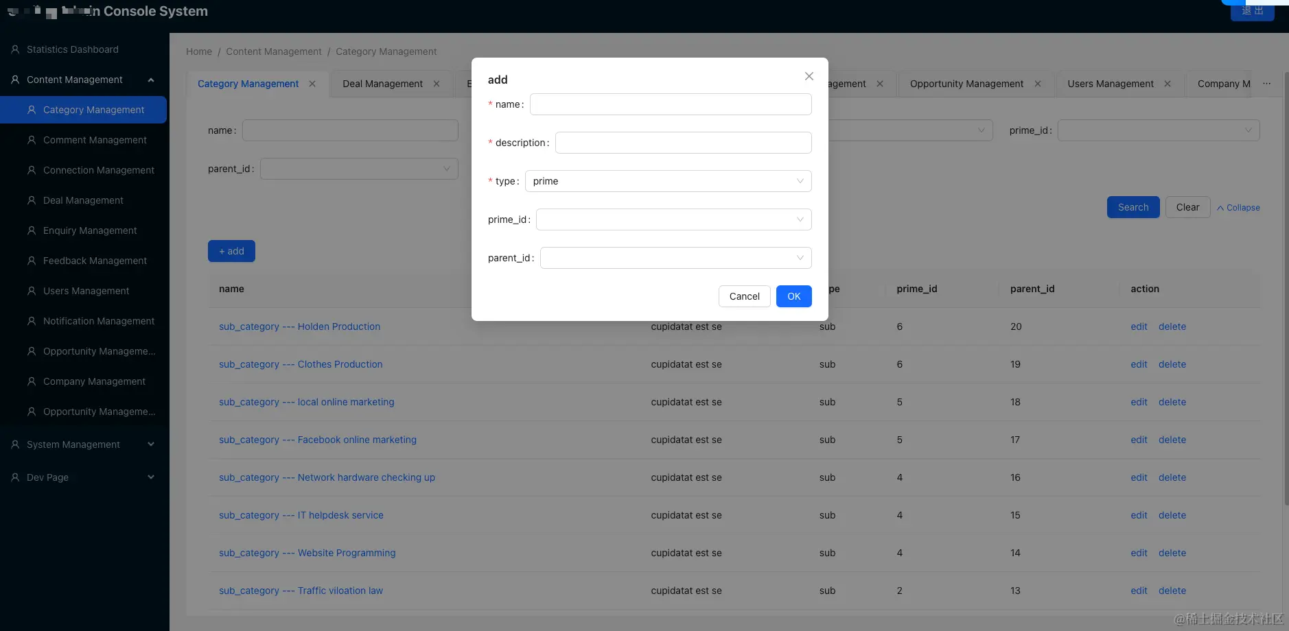Collapse the search filters
The image size is (1289, 631).
[x=1238, y=208]
